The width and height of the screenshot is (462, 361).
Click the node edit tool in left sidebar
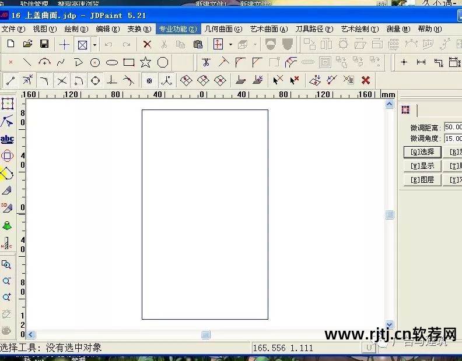(7, 121)
